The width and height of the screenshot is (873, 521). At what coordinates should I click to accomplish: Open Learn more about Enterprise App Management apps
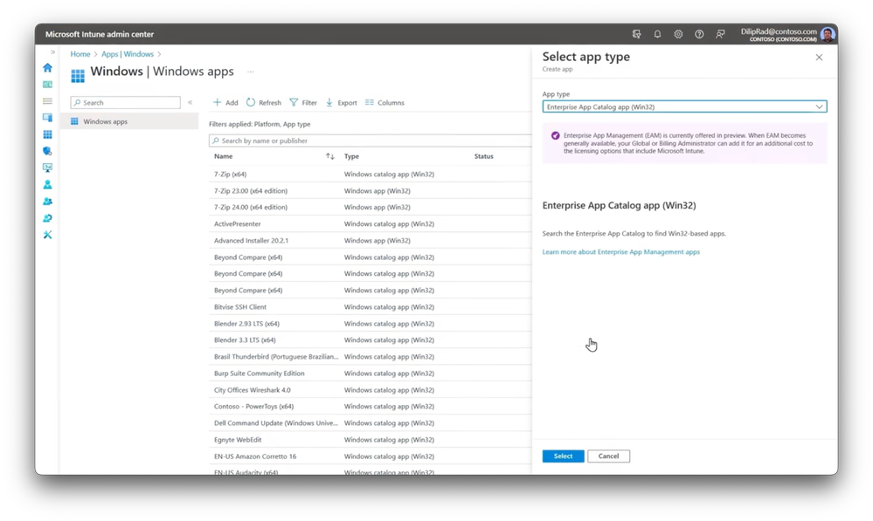pyautogui.click(x=620, y=252)
